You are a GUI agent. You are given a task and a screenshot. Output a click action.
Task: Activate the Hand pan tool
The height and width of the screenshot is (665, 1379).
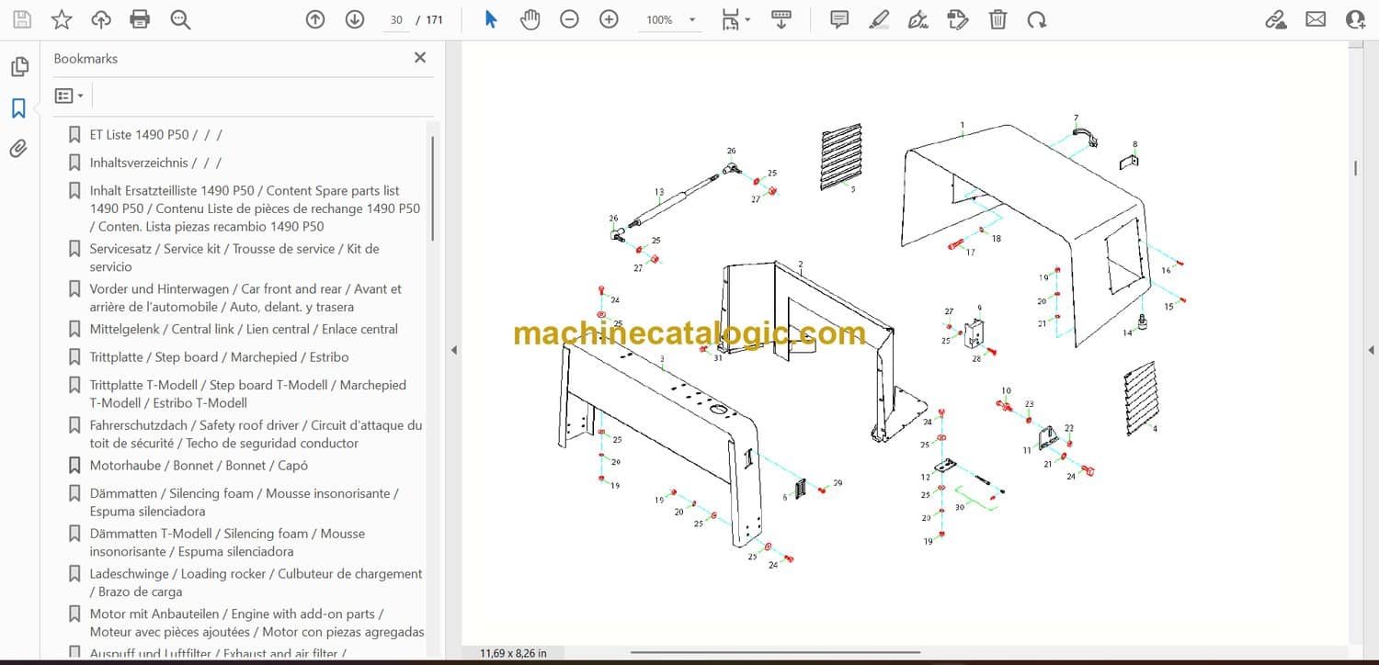[x=530, y=19]
